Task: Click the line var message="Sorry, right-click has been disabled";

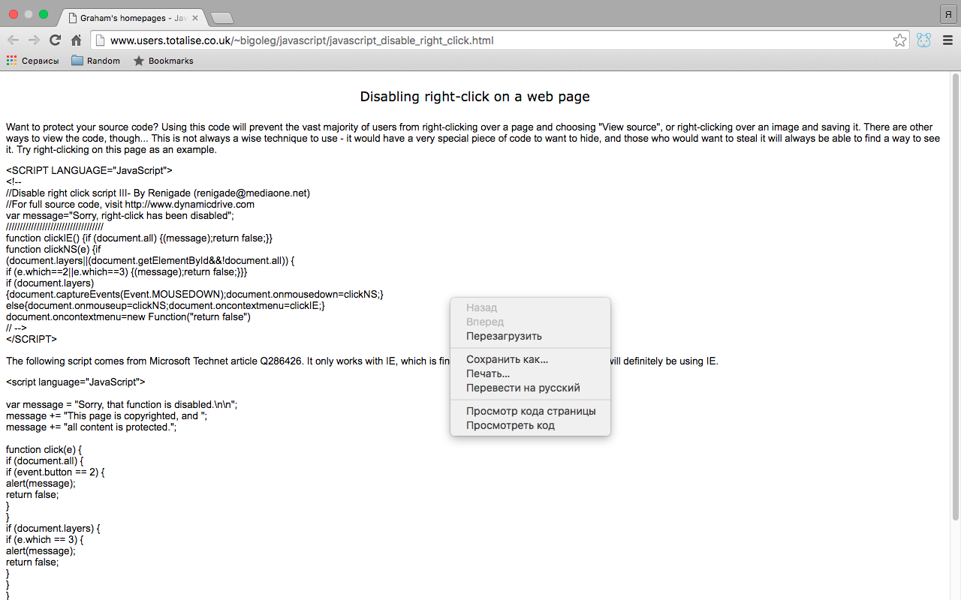Action: [120, 215]
